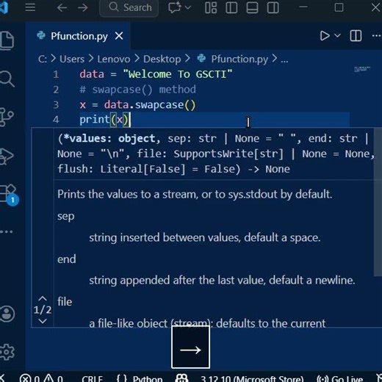Open the breadcrumb trailing ellipsis symbol
The image size is (382, 382).
point(284,60)
